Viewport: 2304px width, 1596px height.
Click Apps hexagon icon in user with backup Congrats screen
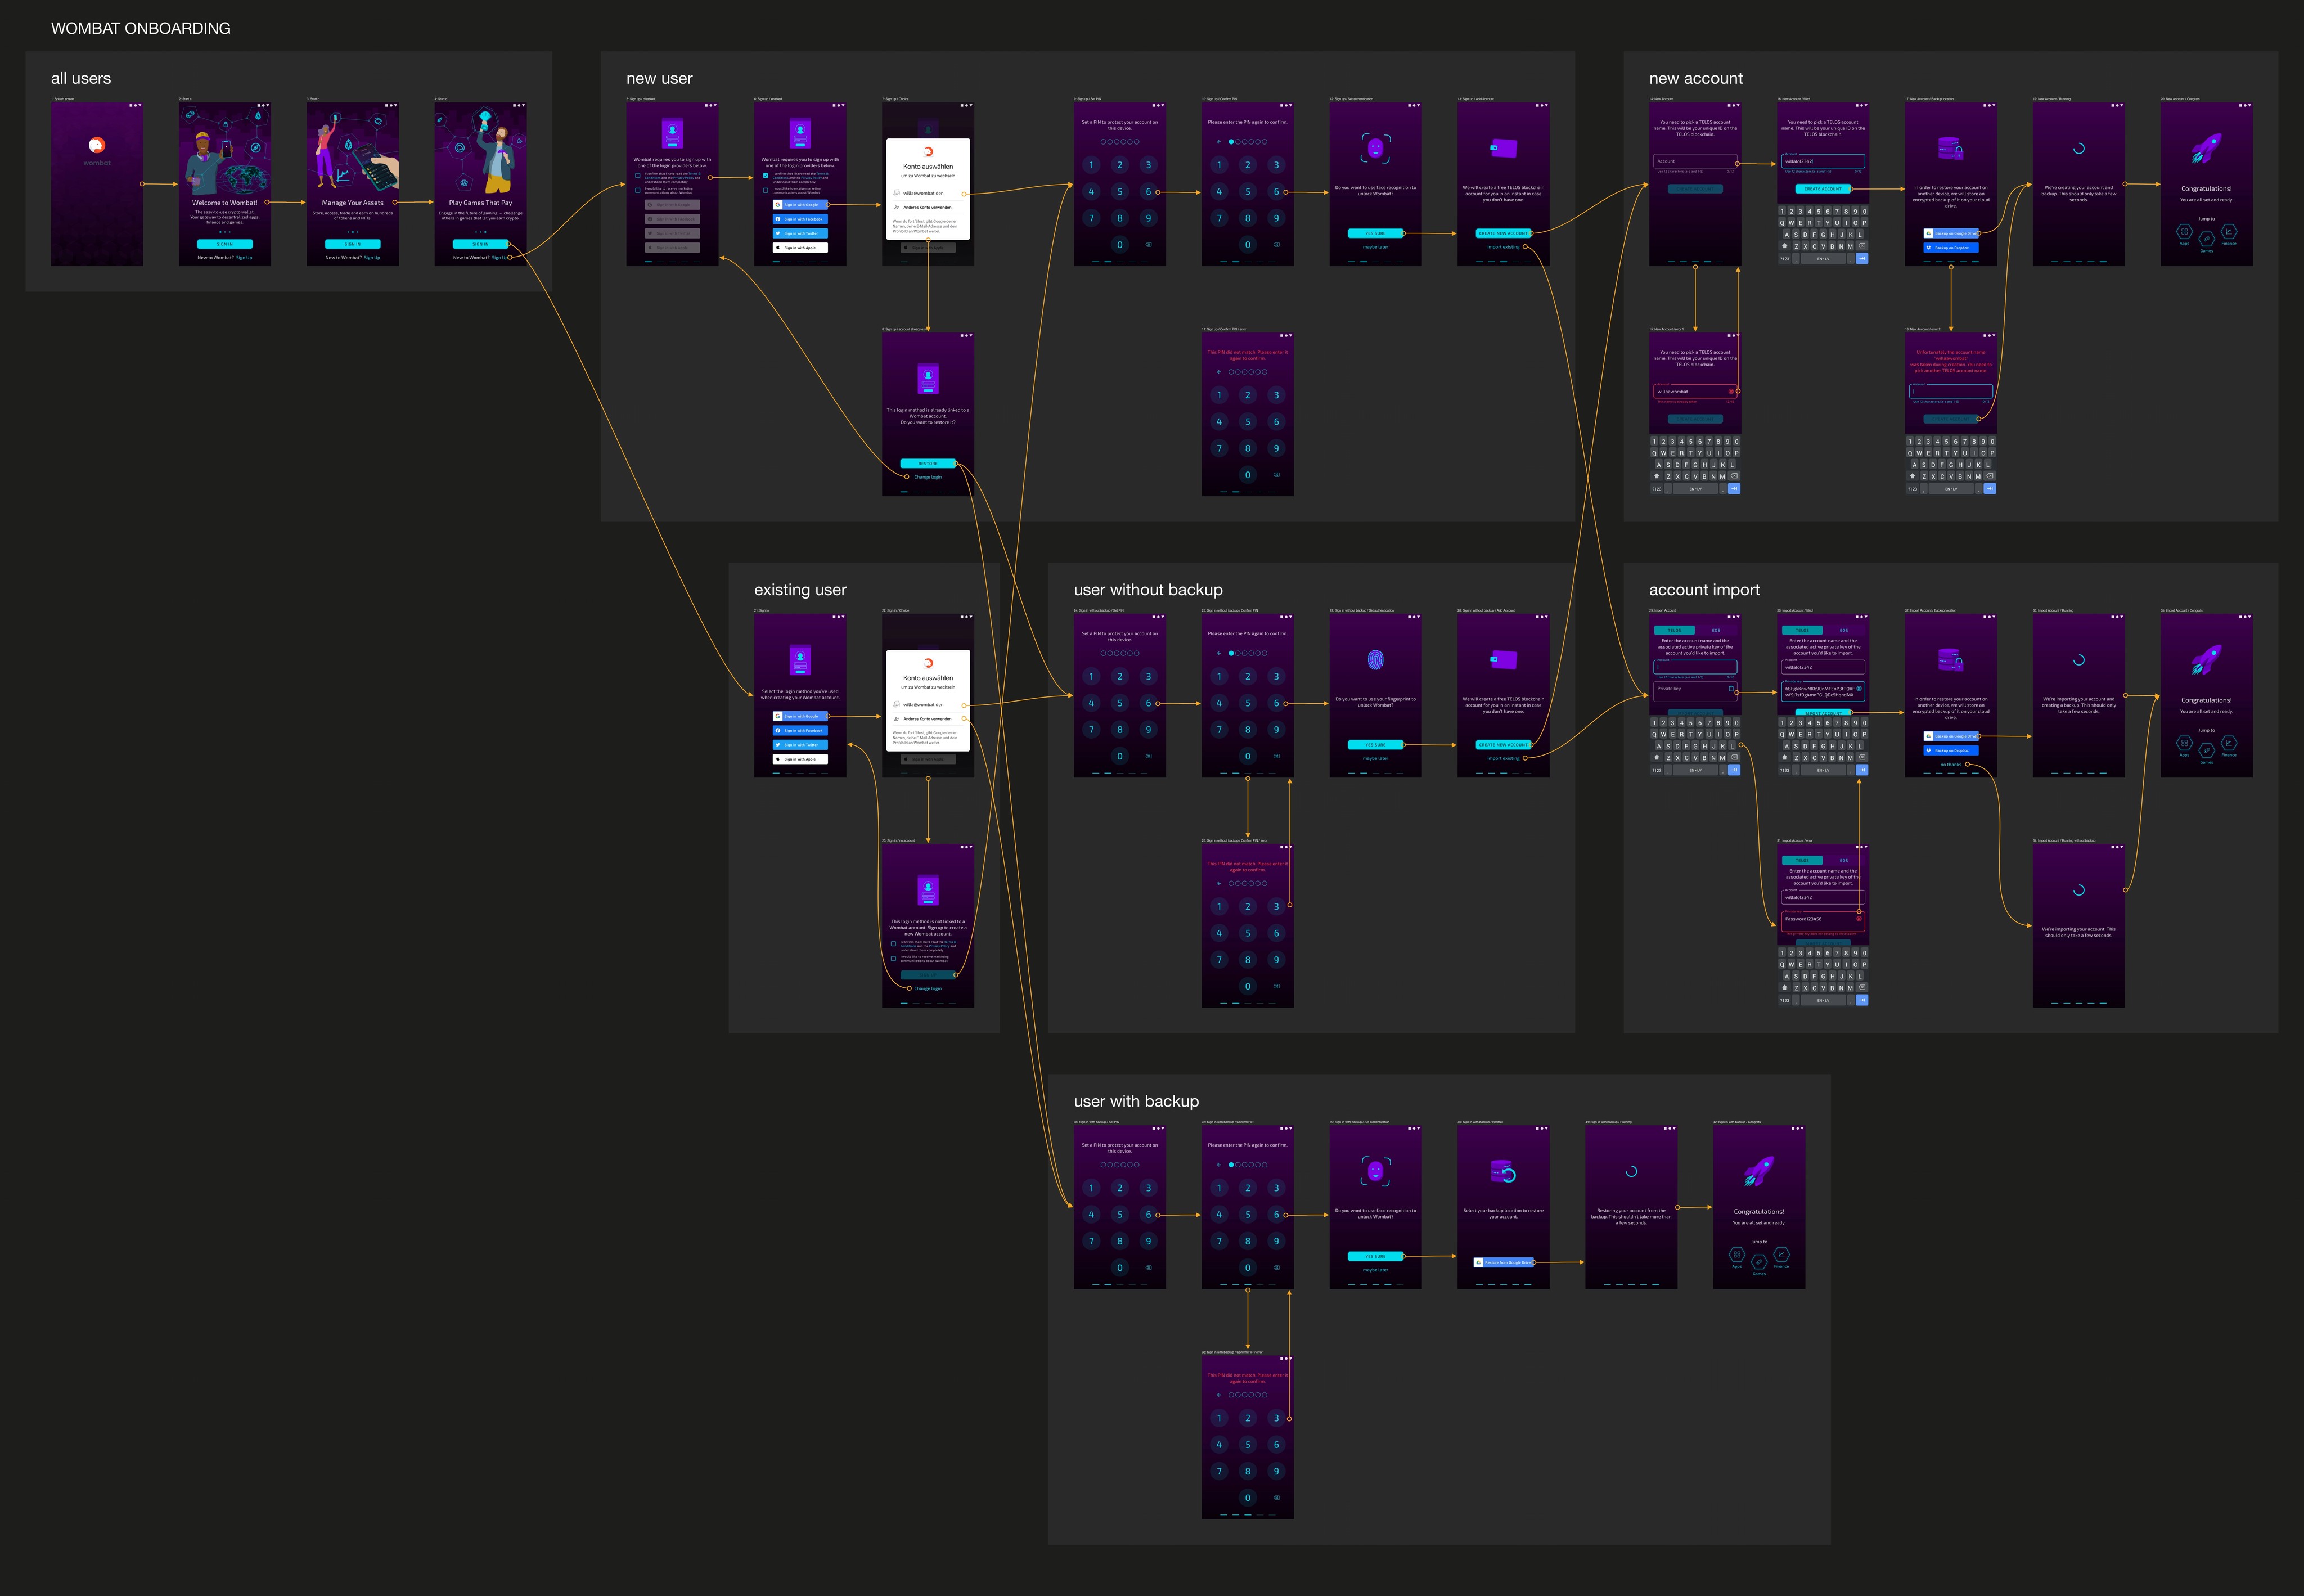click(x=1737, y=1254)
